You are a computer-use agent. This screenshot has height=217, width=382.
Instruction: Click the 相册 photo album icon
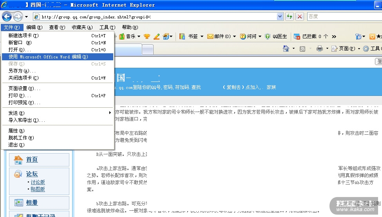(18, 203)
